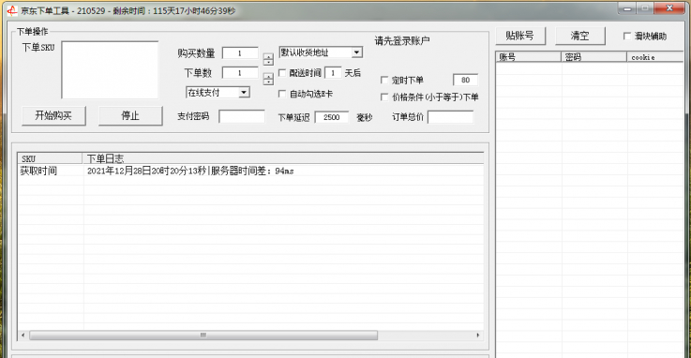Click the log scrollbar left arrow

[23, 336]
